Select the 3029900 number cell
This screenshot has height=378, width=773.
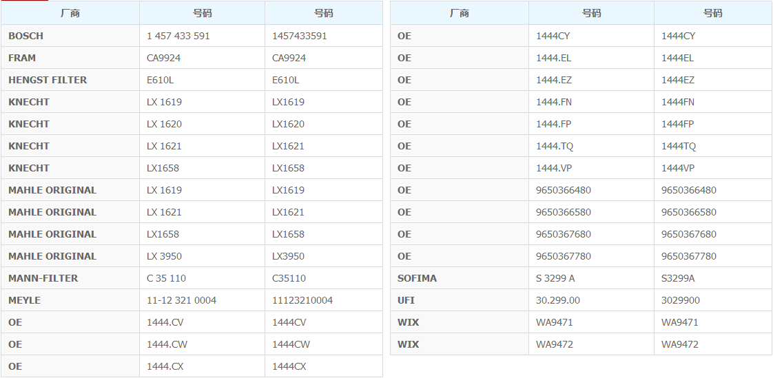click(x=681, y=300)
